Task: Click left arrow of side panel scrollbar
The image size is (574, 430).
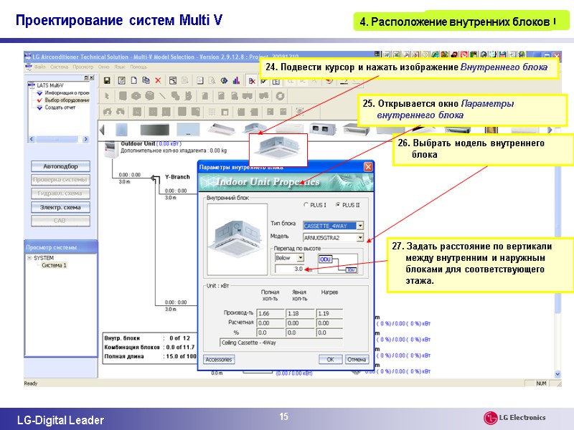Action: [32, 139]
